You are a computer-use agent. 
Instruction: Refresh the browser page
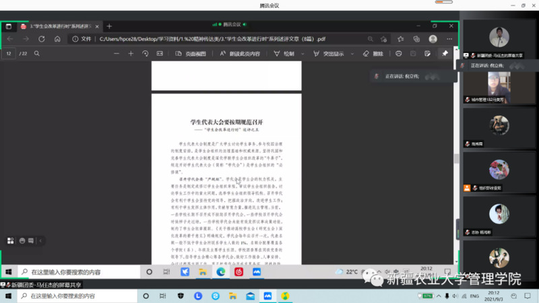pyautogui.click(x=41, y=39)
